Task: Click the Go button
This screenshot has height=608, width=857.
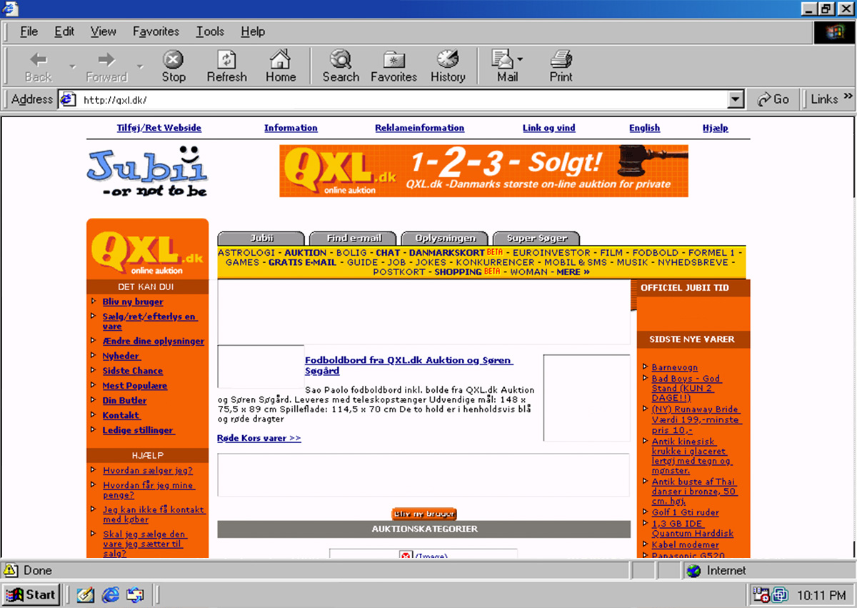Action: (x=774, y=99)
